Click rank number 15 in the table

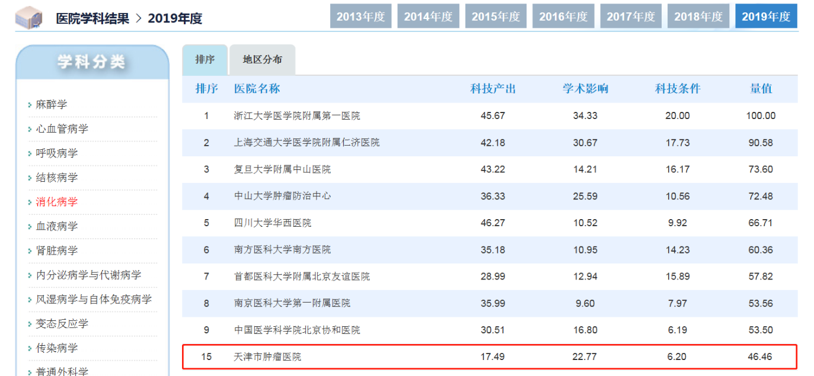coord(206,356)
